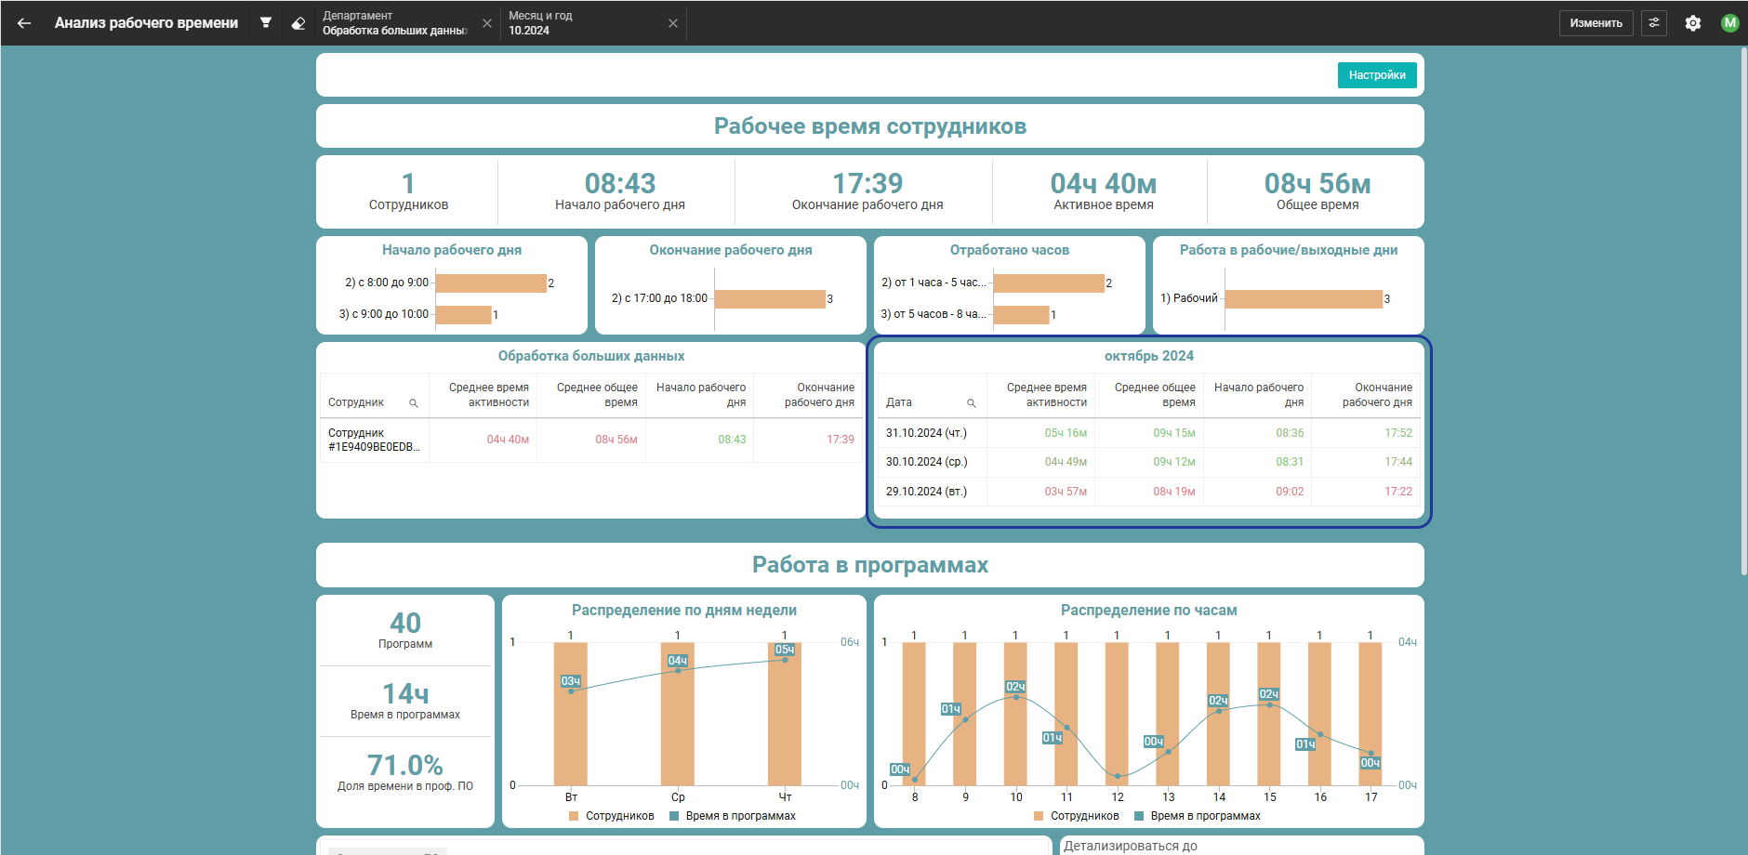The height and width of the screenshot is (855, 1748).
Task: Click the Изменить button
Action: [x=1596, y=23]
